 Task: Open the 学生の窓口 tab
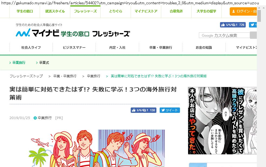pyautogui.click(x=25, y=11)
